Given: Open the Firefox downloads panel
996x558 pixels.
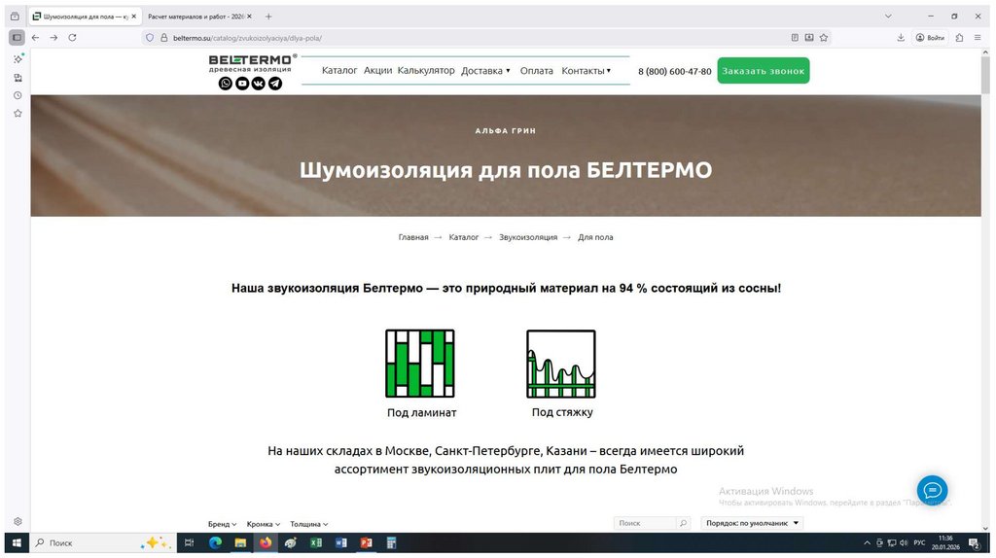Looking at the screenshot, I should (901, 38).
